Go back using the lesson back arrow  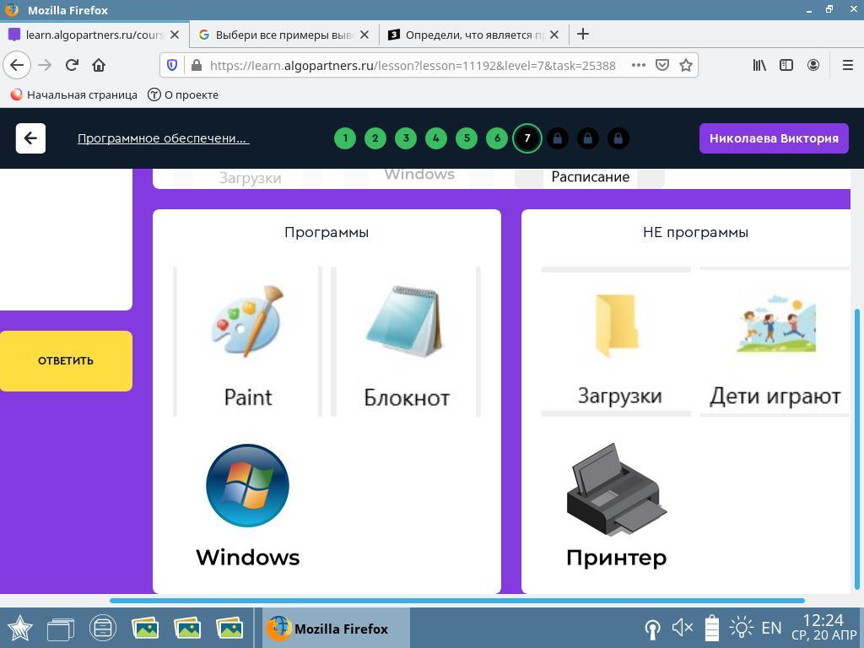31,138
